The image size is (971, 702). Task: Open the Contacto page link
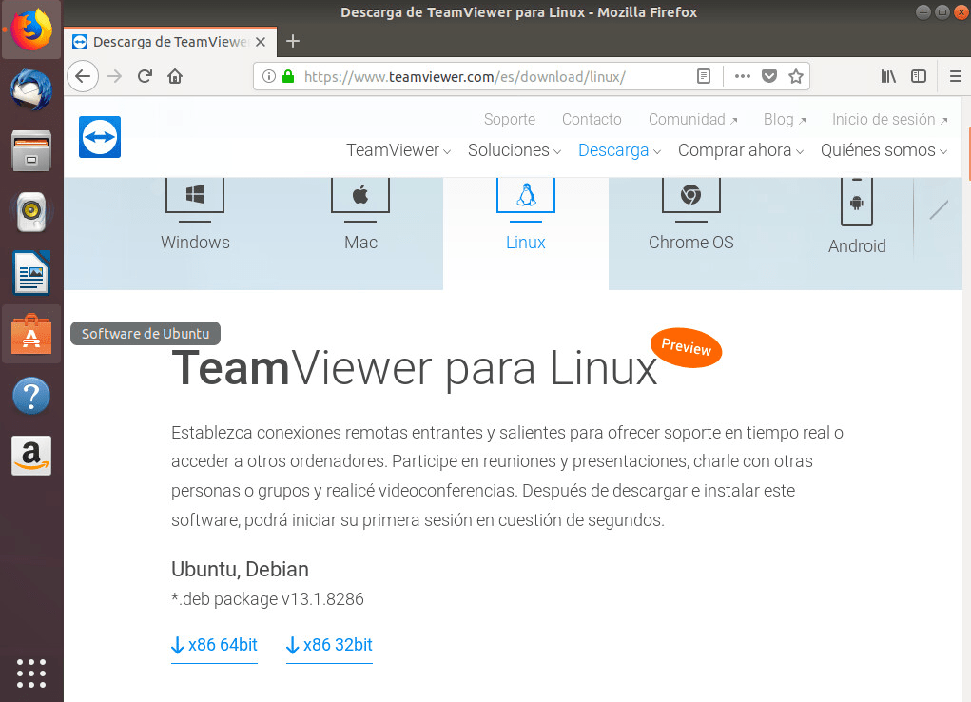(592, 119)
